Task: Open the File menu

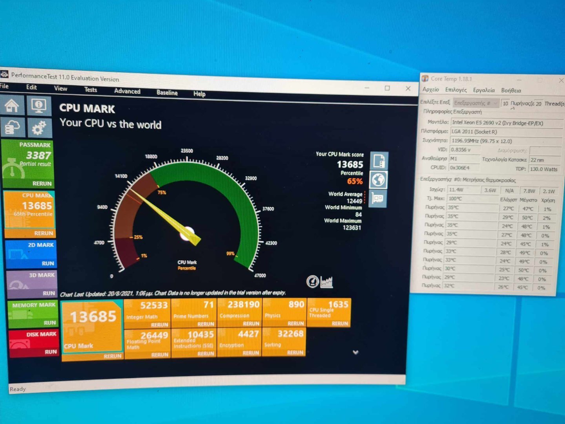Action: point(4,86)
